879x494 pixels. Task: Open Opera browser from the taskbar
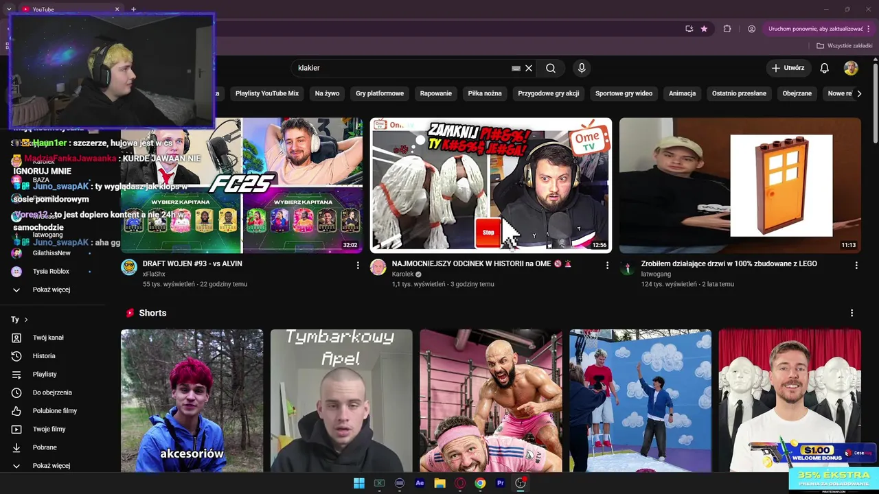tap(460, 483)
